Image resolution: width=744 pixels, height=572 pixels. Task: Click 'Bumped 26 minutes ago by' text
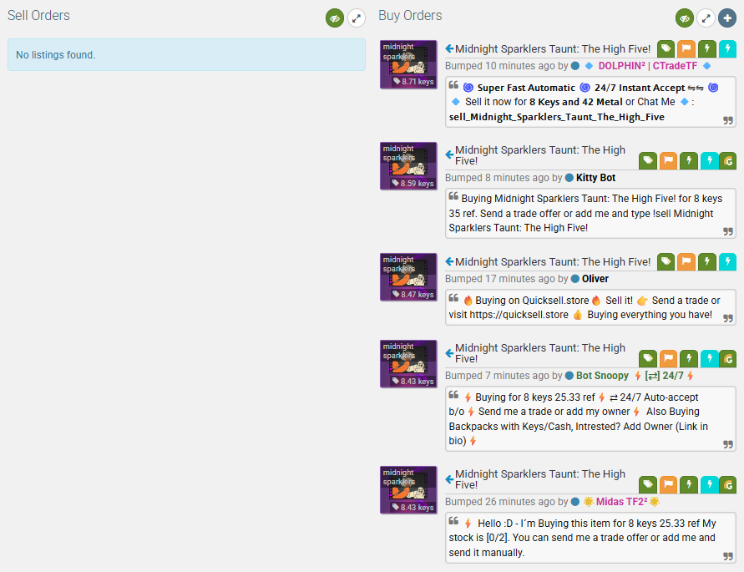click(506, 502)
